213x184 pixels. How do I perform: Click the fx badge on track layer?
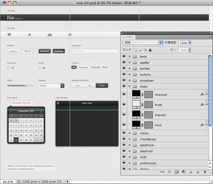pos(202,125)
